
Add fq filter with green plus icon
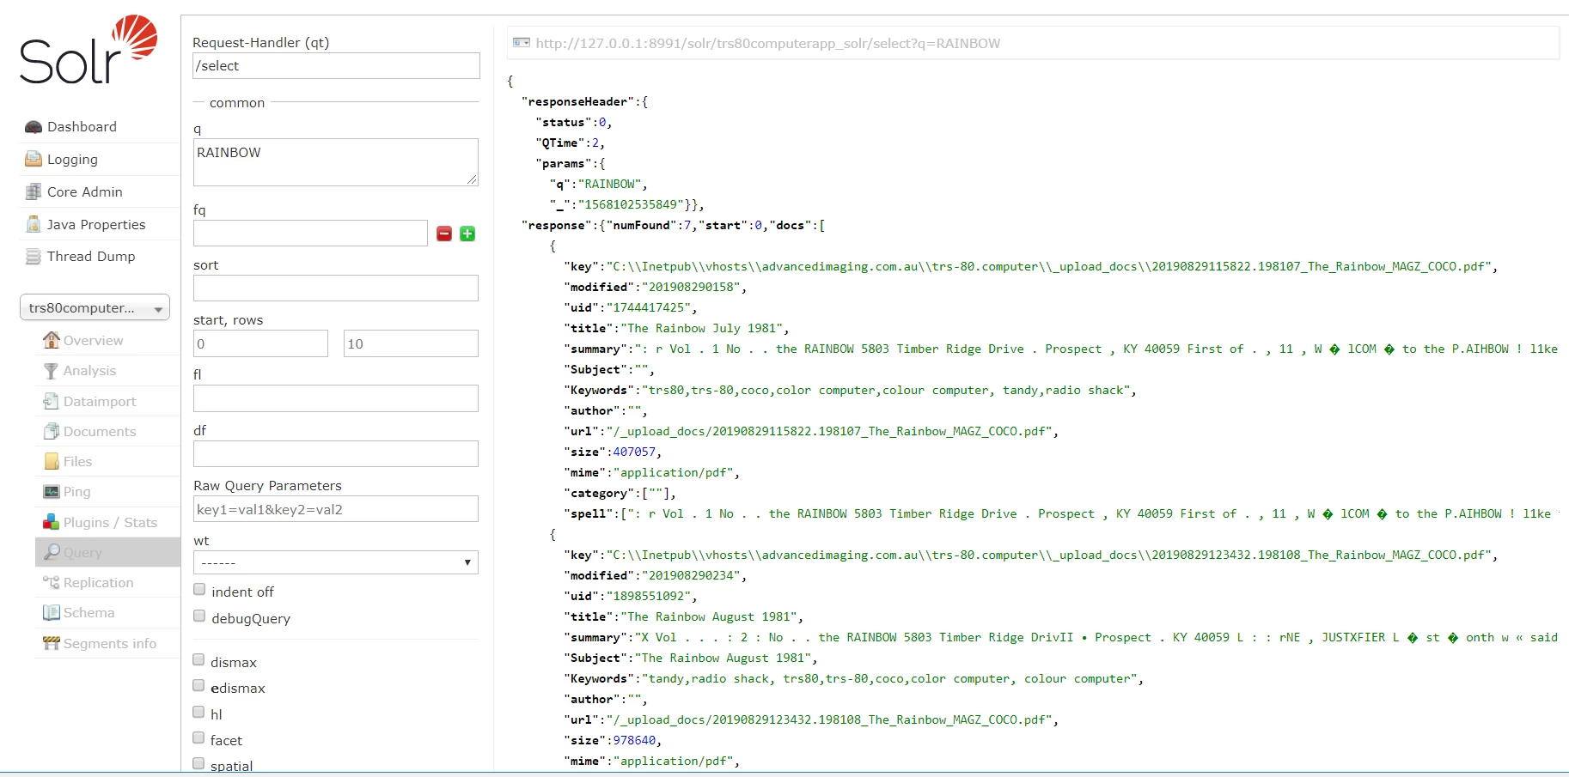[467, 234]
